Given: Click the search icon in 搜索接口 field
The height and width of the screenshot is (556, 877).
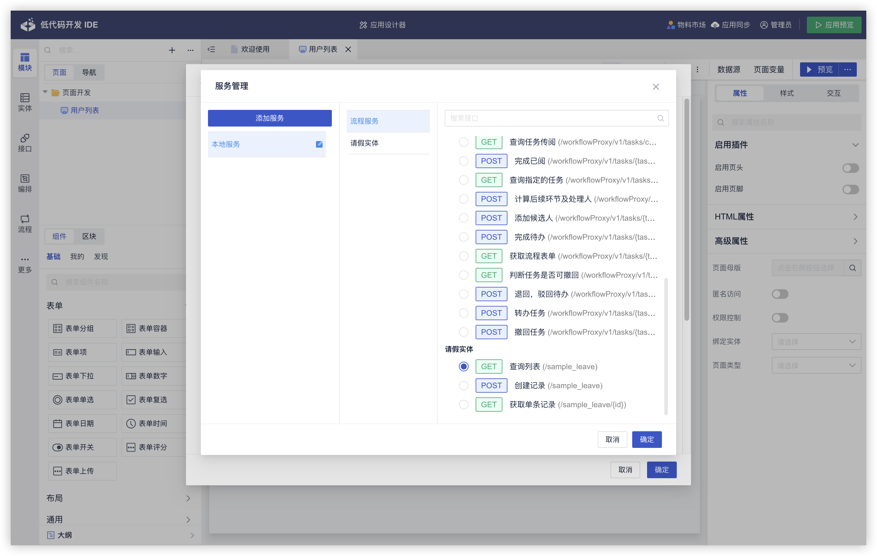Looking at the screenshot, I should pyautogui.click(x=660, y=118).
